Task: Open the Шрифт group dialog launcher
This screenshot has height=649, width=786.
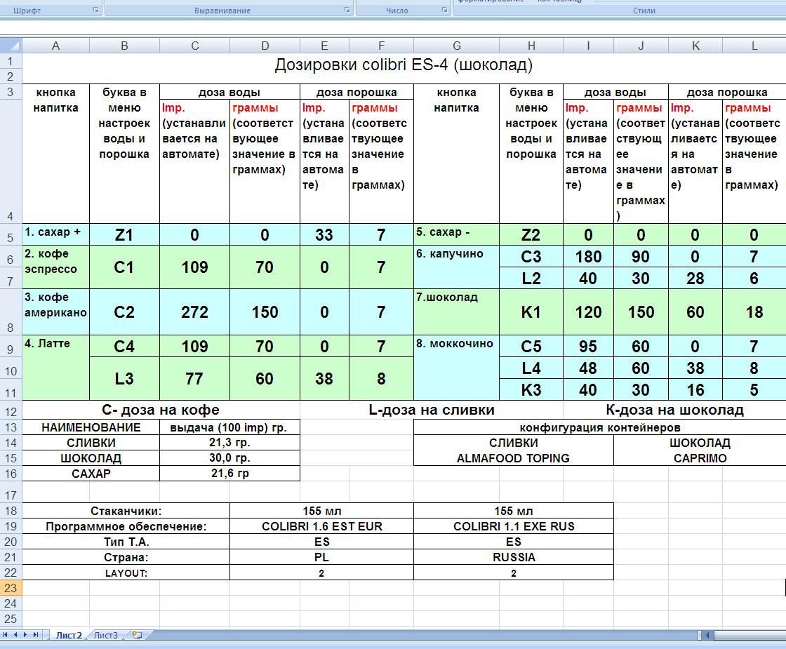Action: coord(95,11)
